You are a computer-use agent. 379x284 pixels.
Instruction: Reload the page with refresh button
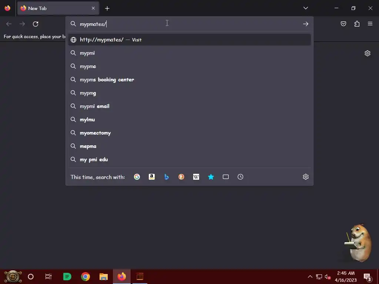(x=36, y=24)
